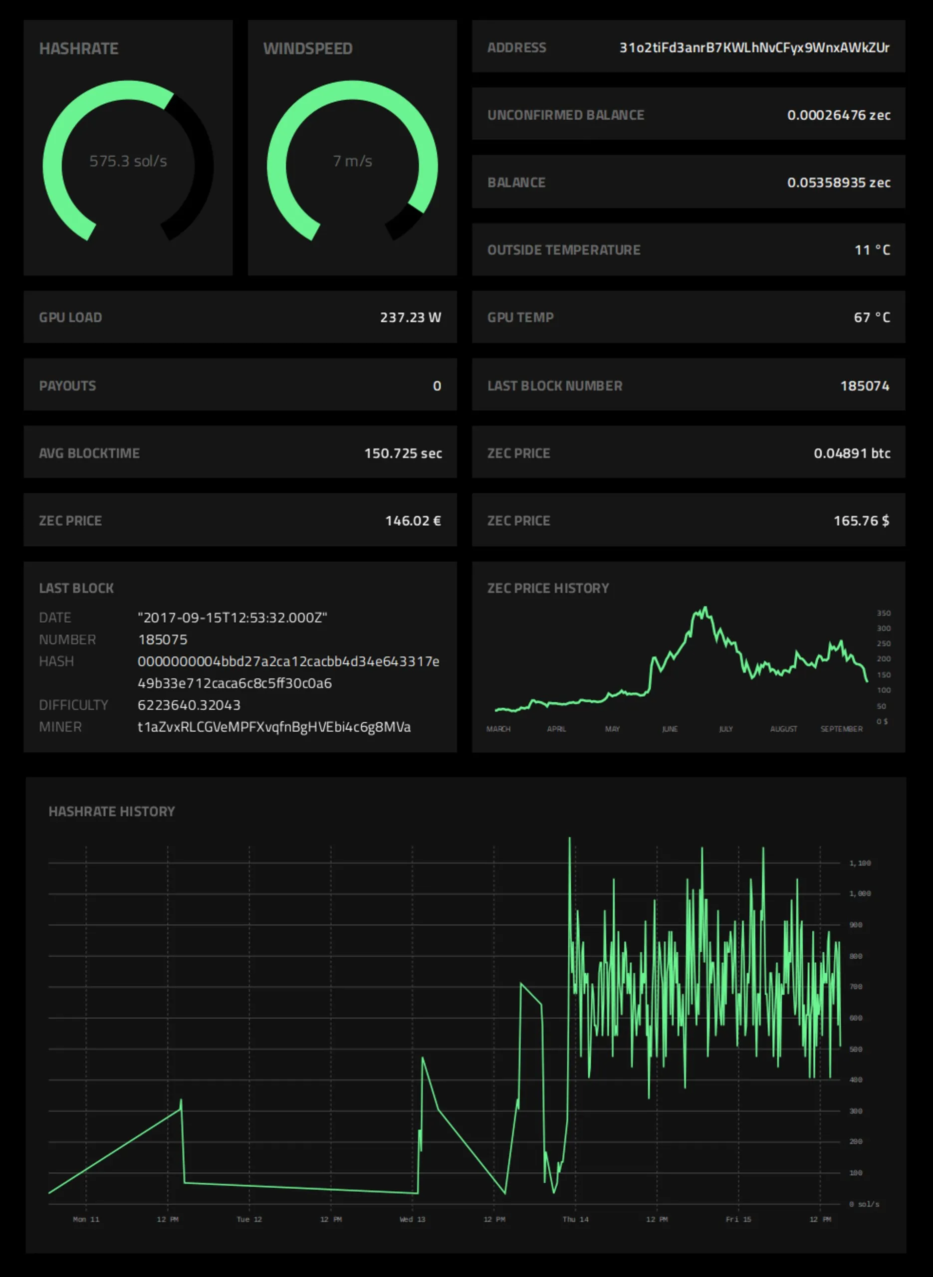This screenshot has height=1277, width=933.
Task: Click the last block number 185074
Action: click(865, 386)
